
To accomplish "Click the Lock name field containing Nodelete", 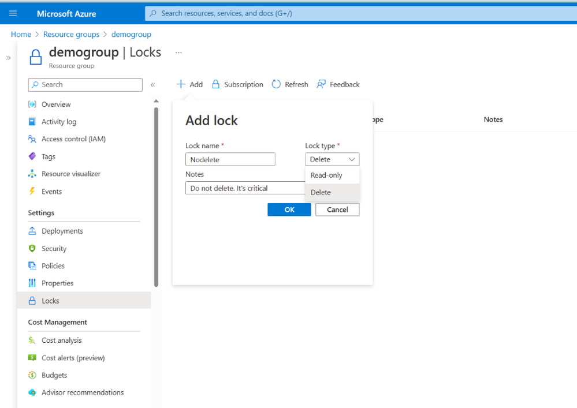I will (230, 159).
